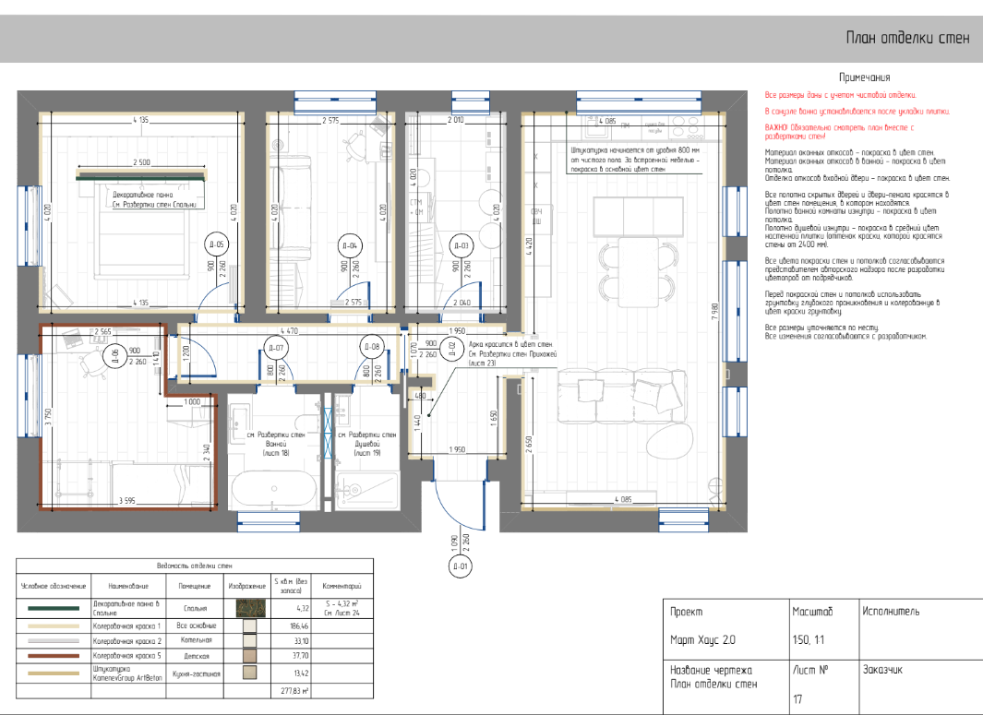
Task: Click the red note starting 'В санузле ванна устанавливается'
Action: click(x=857, y=112)
